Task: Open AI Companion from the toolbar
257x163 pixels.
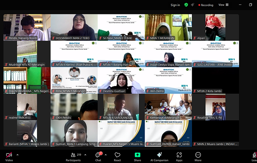Action: pyautogui.click(x=159, y=156)
